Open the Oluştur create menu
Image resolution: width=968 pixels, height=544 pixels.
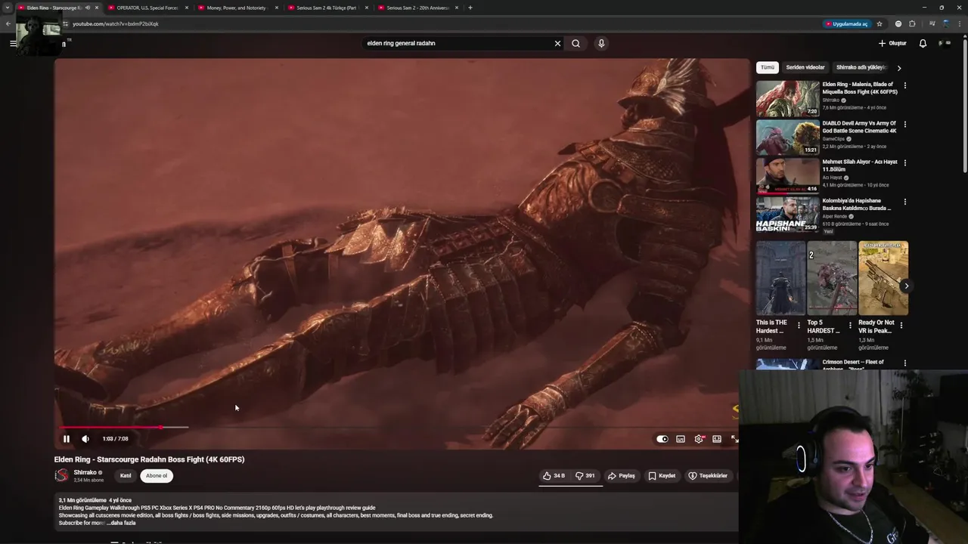(x=892, y=43)
